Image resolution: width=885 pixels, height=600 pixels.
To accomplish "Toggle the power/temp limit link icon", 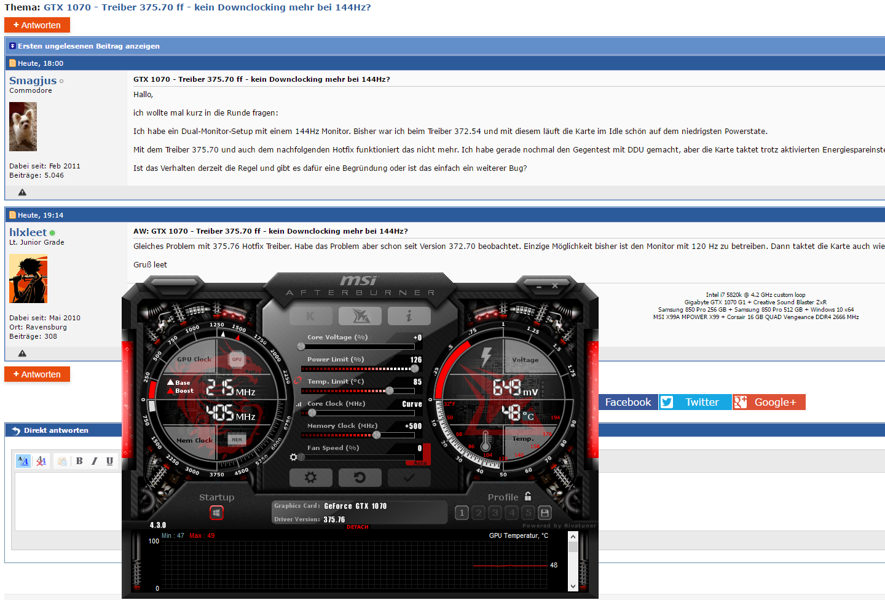I will (x=298, y=381).
